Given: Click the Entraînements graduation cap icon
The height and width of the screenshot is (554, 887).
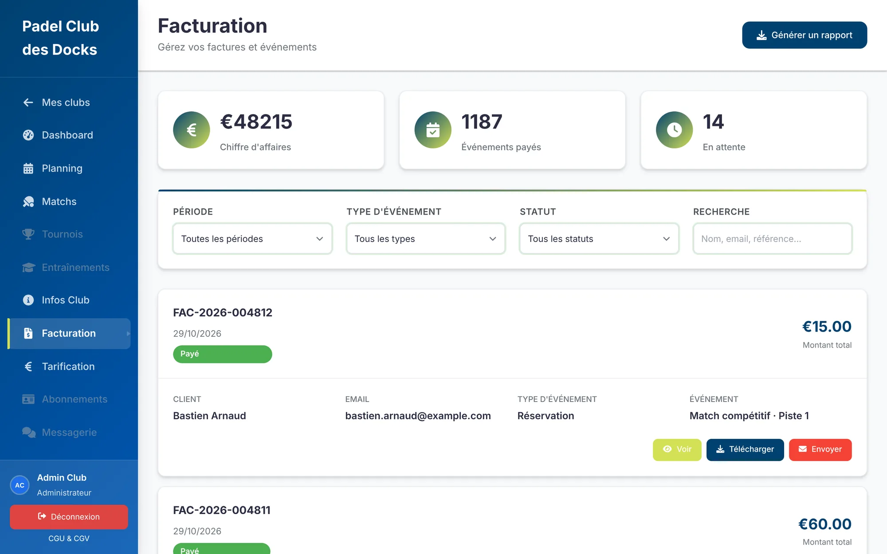Looking at the screenshot, I should (x=28, y=267).
